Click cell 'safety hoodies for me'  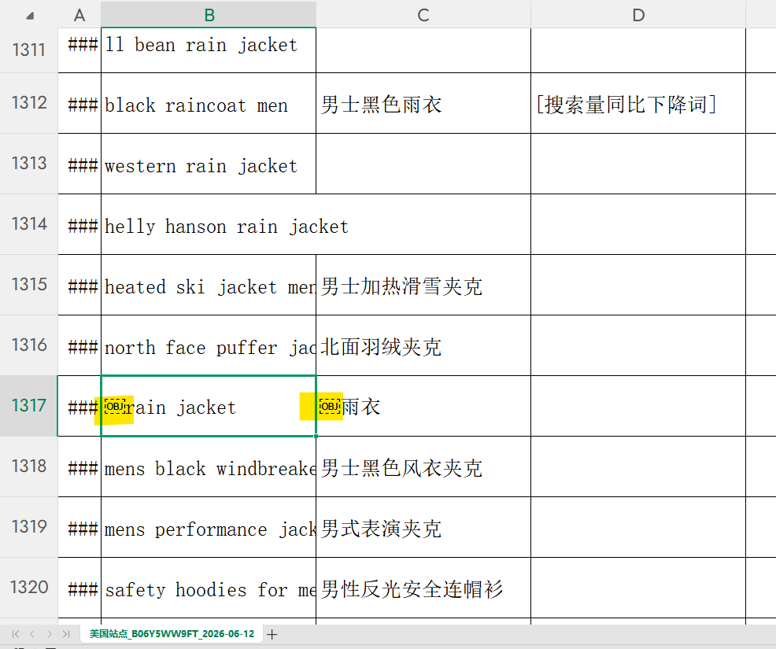pyautogui.click(x=209, y=588)
